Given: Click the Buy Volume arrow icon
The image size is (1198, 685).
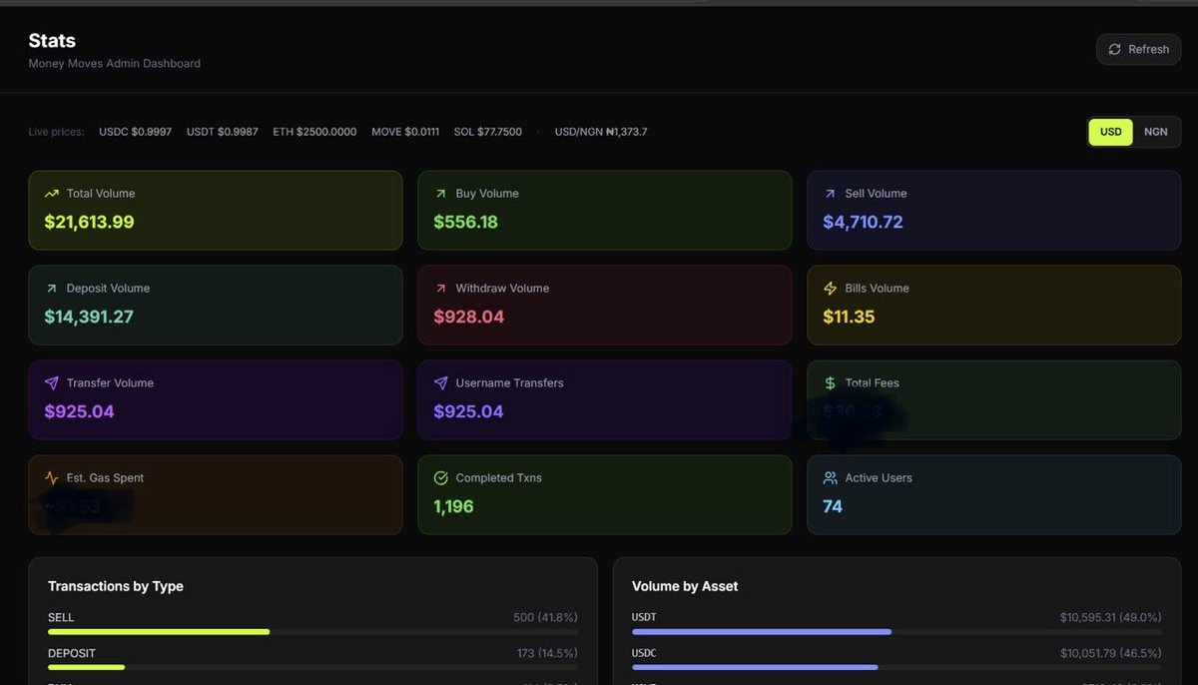Looking at the screenshot, I should pos(440,194).
